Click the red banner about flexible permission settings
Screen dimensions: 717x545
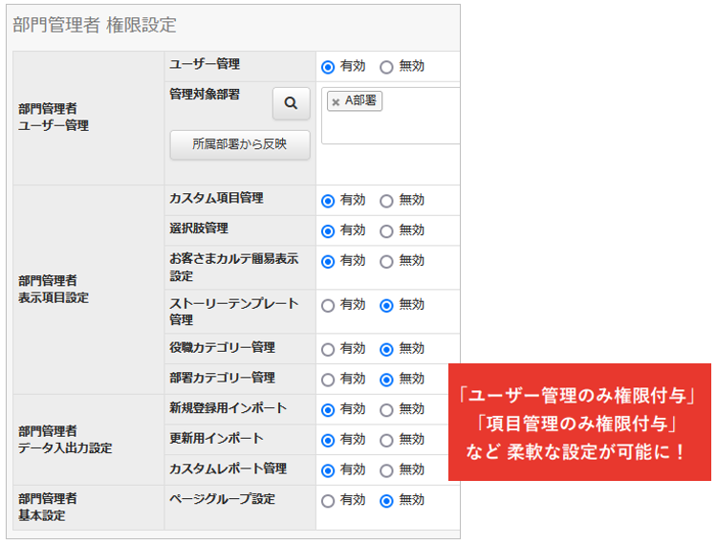point(579,422)
